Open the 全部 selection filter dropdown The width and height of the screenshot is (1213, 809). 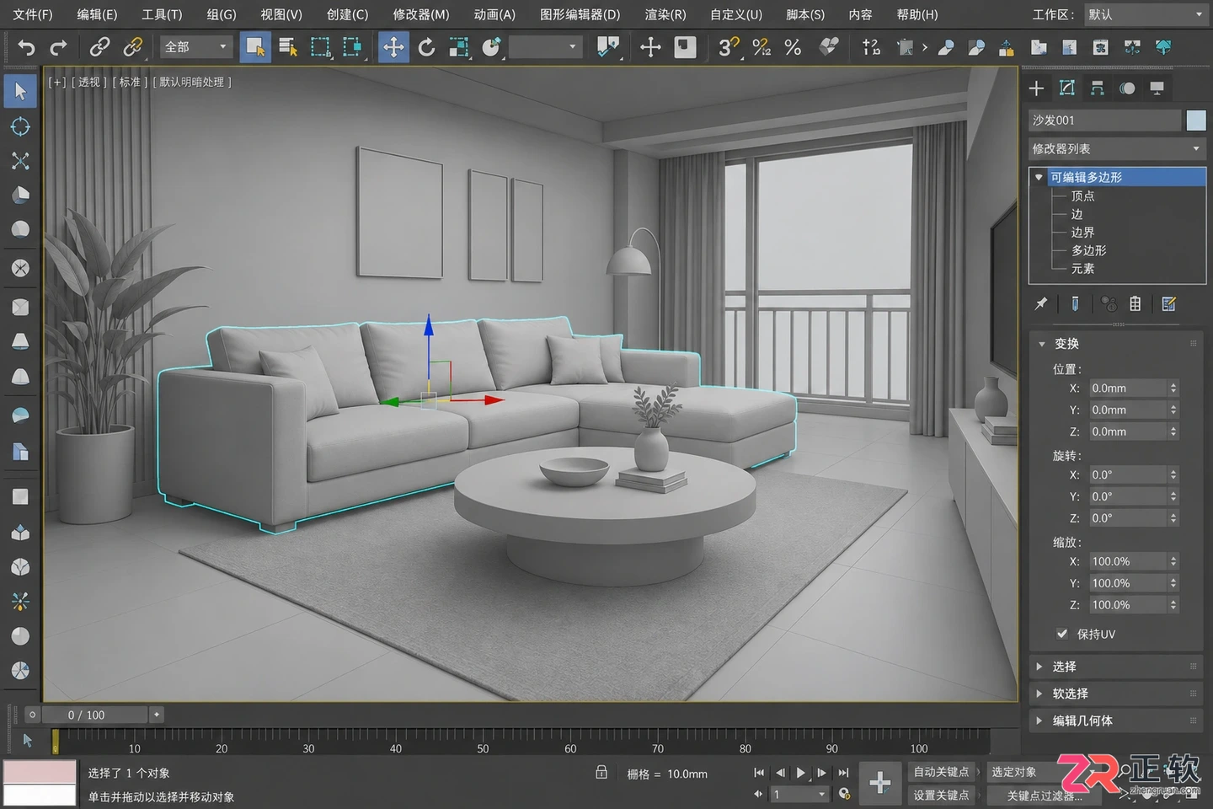point(195,47)
